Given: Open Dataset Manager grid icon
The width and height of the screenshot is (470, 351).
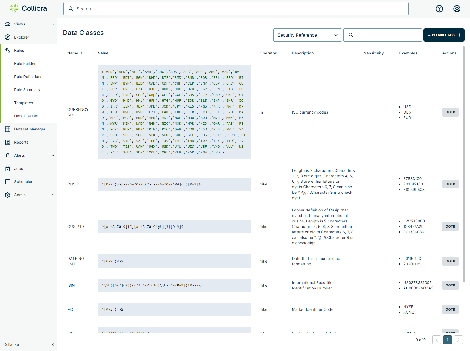Looking at the screenshot, I should point(8,129).
